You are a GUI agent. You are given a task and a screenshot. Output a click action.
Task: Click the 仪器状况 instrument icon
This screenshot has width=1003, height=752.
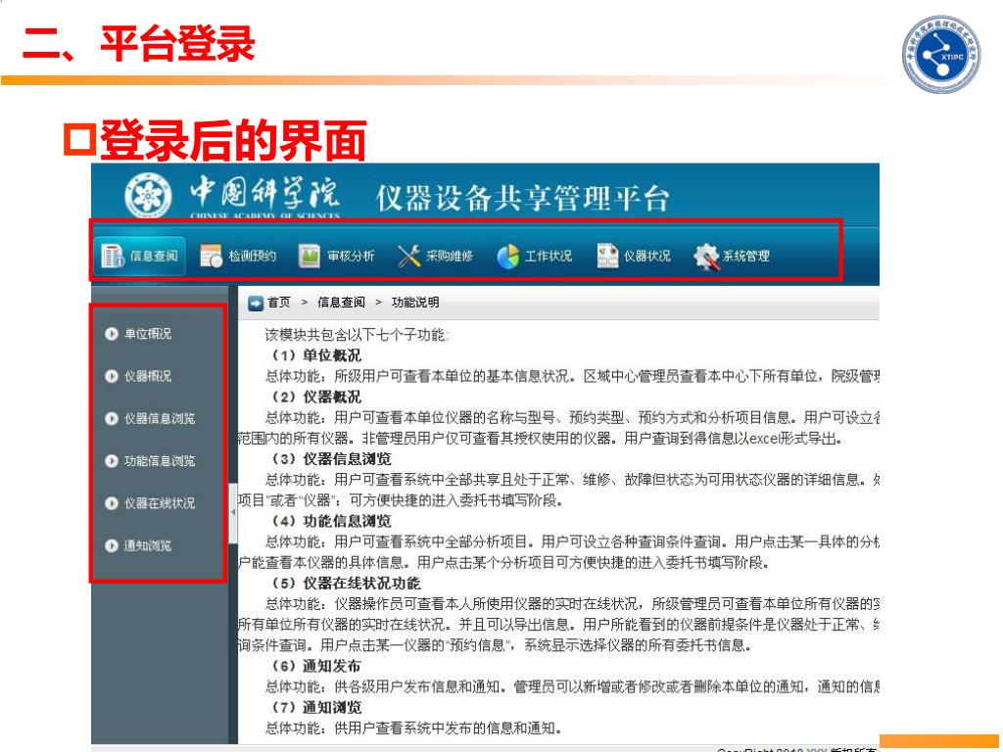tap(607, 256)
